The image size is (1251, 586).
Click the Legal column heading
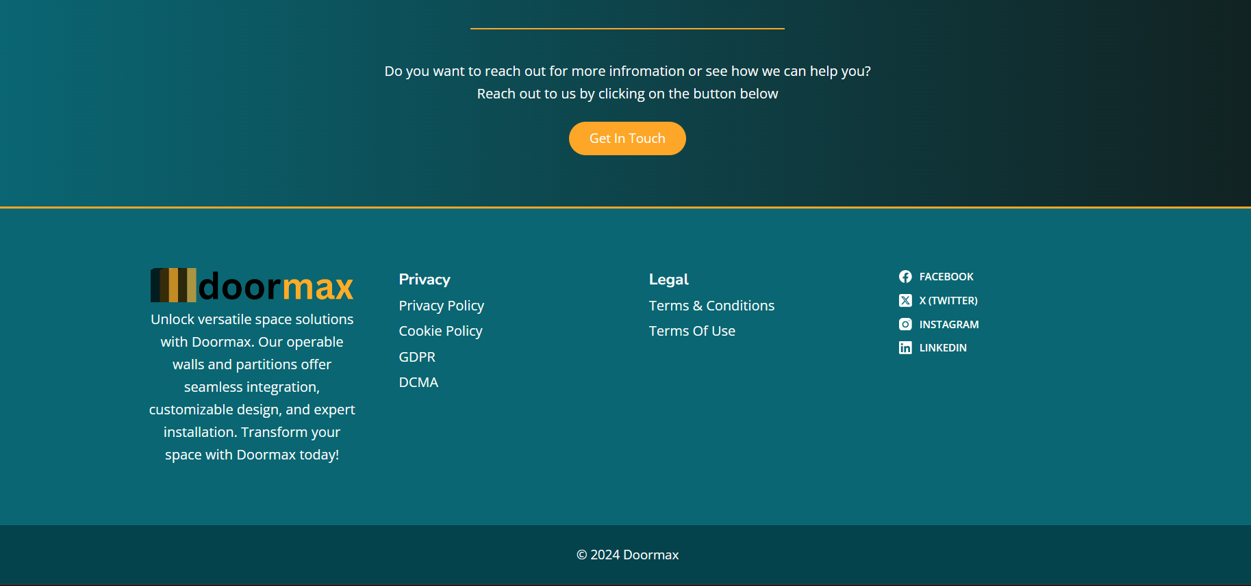(x=668, y=280)
